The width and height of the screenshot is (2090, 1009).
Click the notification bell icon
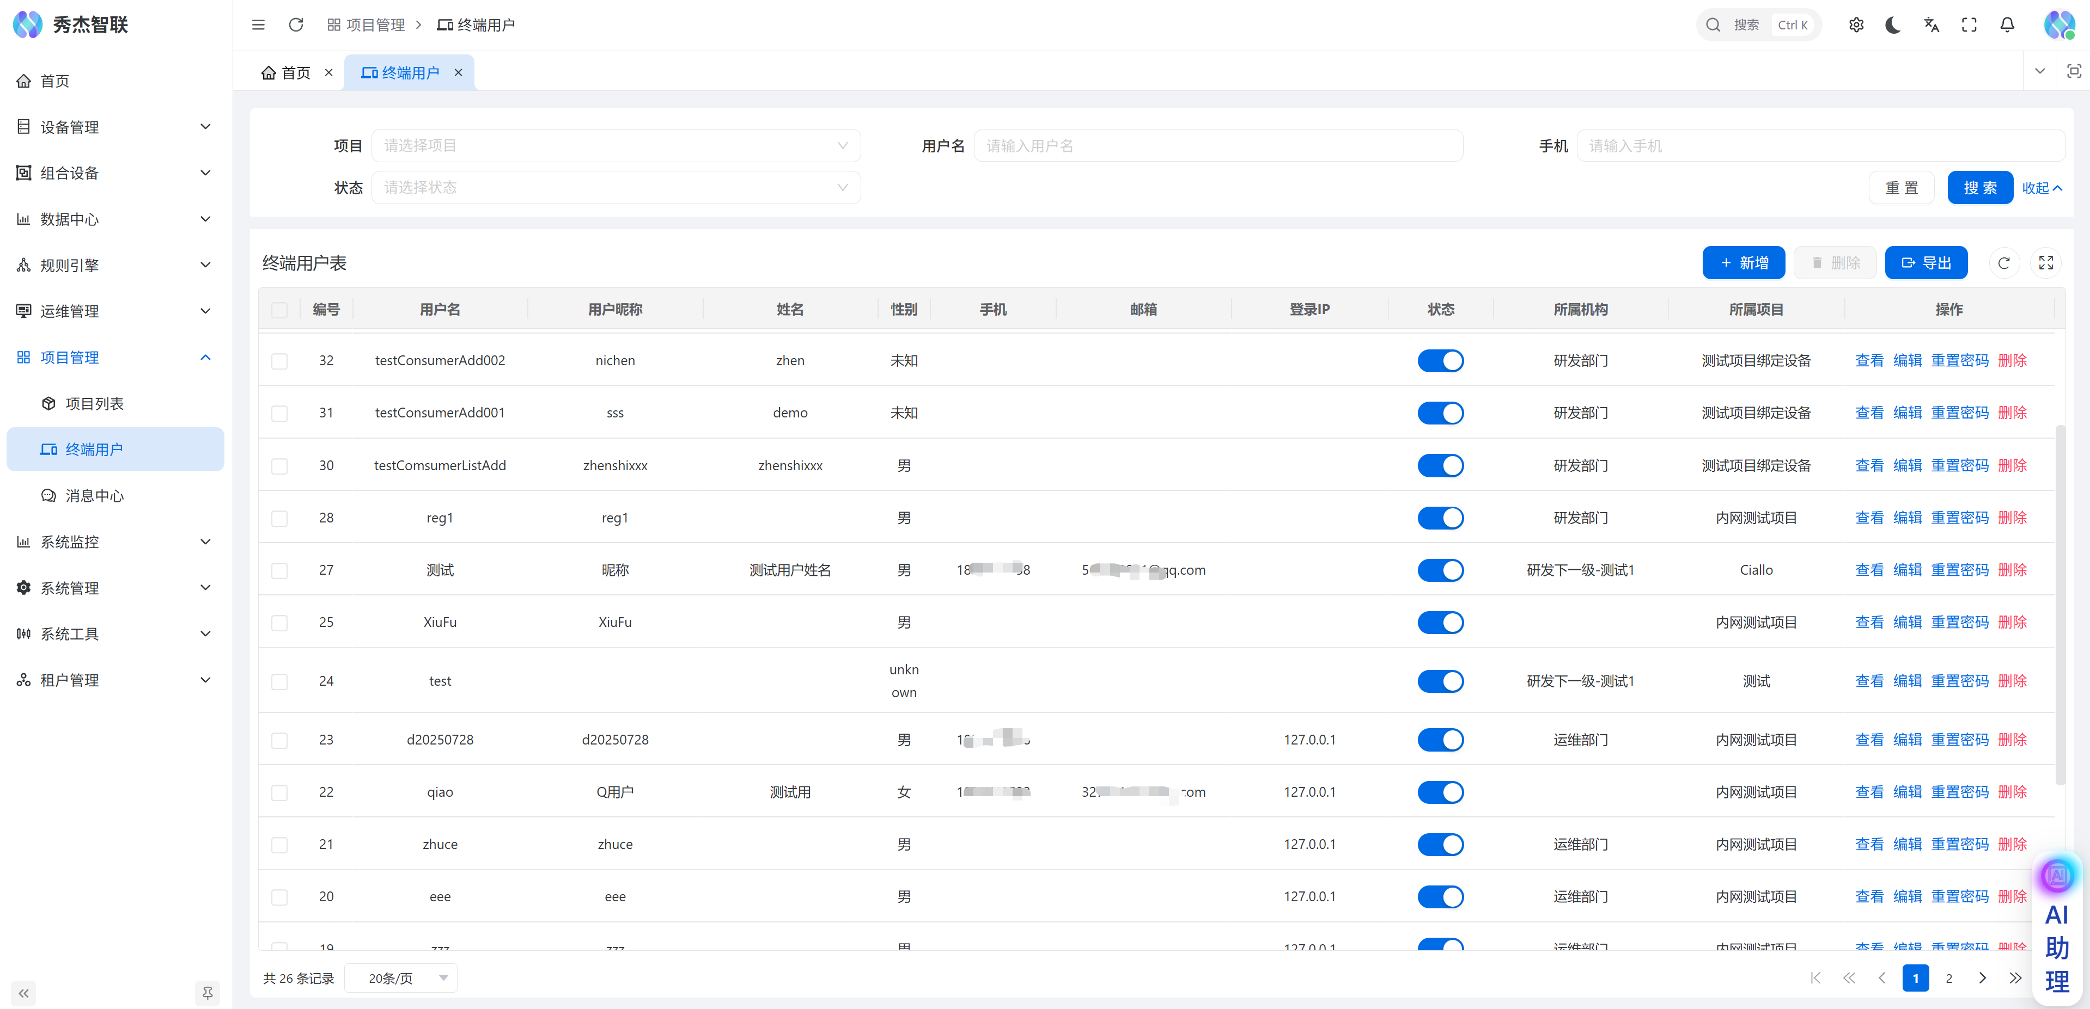coord(2007,25)
